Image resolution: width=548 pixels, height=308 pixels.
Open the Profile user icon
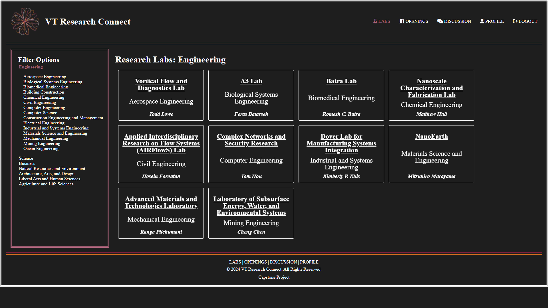482,21
